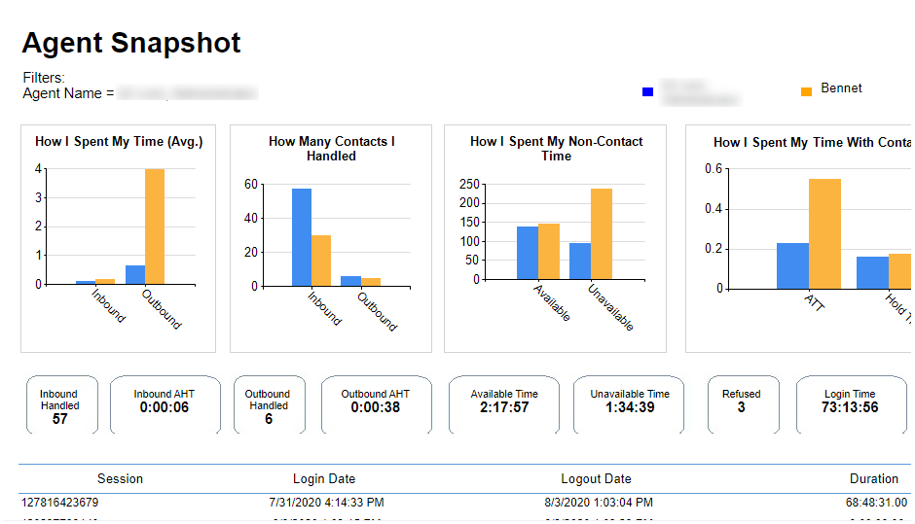
Task: Click the blue Outbound bar in Time Avg chart
Action: pyautogui.click(x=135, y=275)
